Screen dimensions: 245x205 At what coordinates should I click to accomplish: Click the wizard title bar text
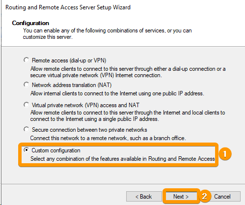pyautogui.click(x=68, y=7)
